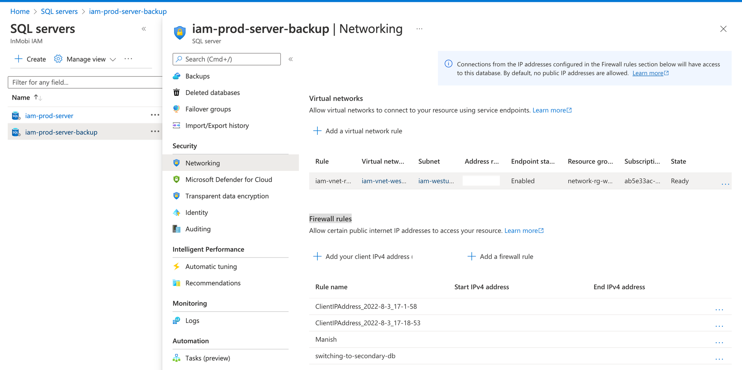Click the Tasks (preview) icon
The width and height of the screenshot is (742, 370).
[x=177, y=358]
